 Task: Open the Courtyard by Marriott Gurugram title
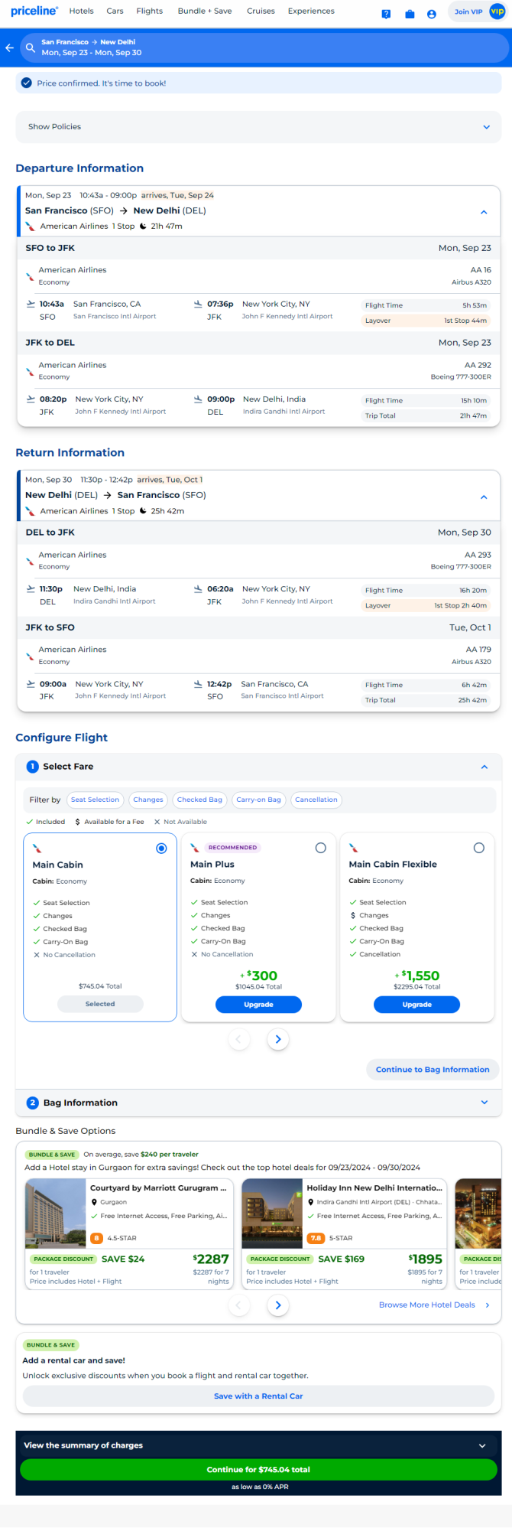coord(158,1188)
